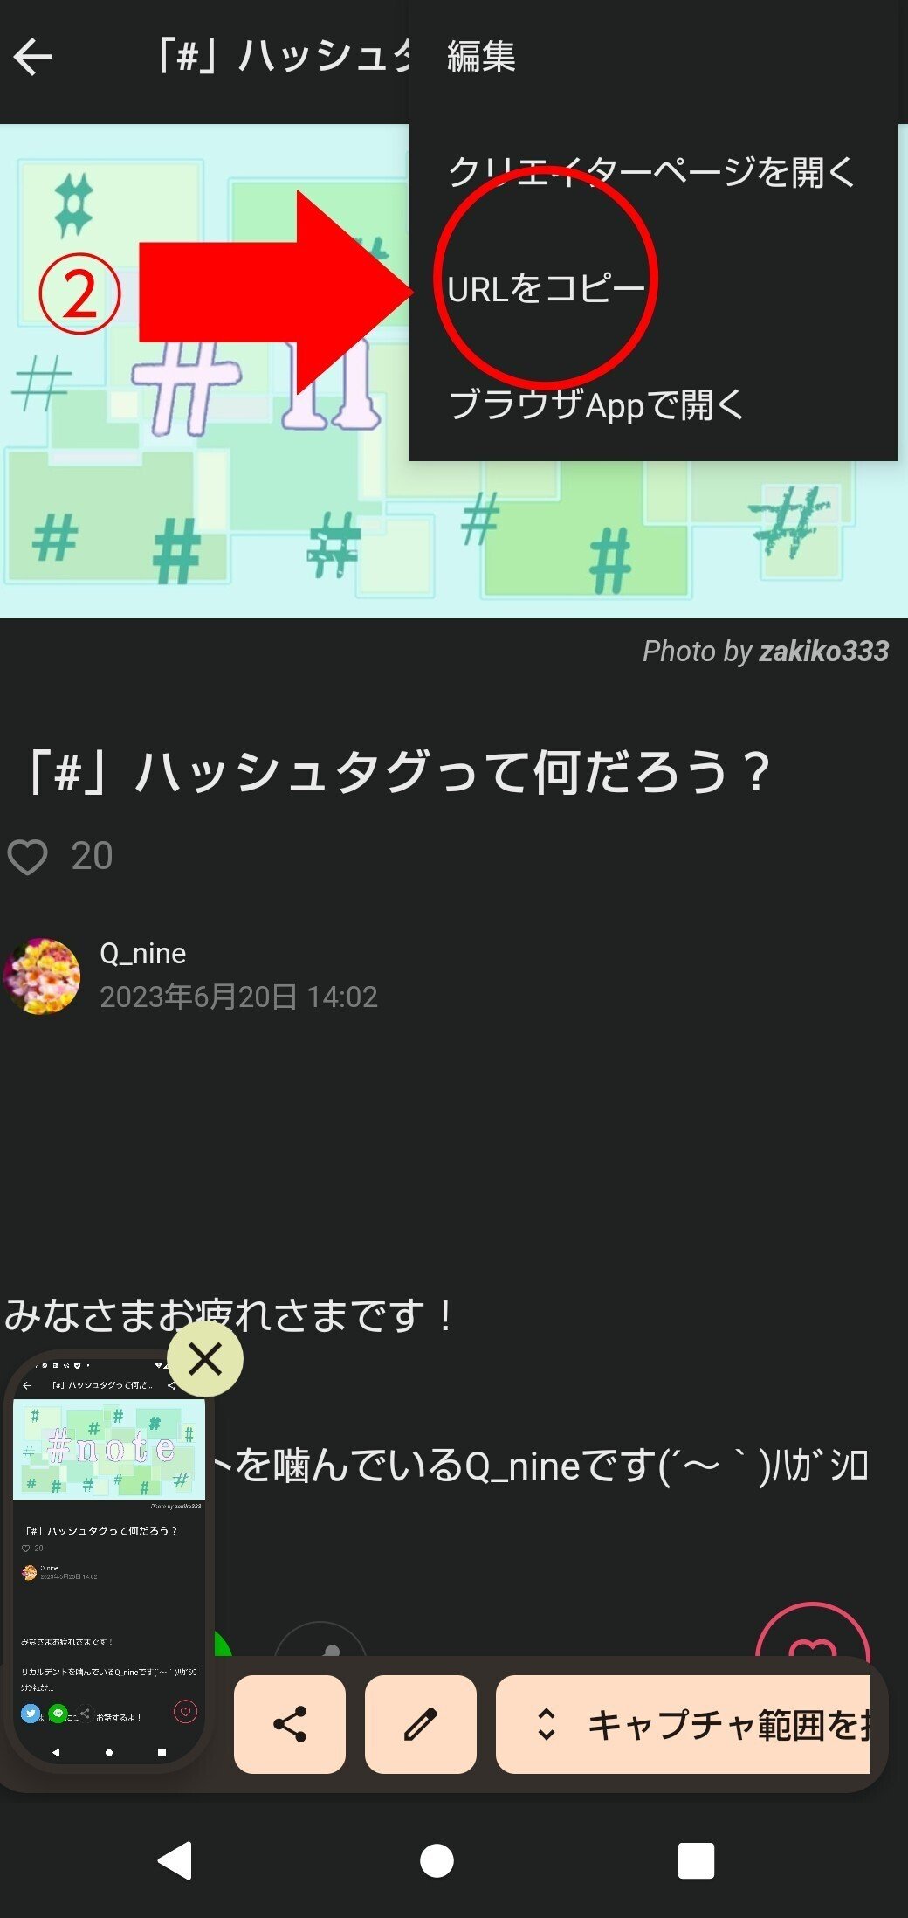
Task: Tap the back arrow in header
Action: (x=33, y=58)
